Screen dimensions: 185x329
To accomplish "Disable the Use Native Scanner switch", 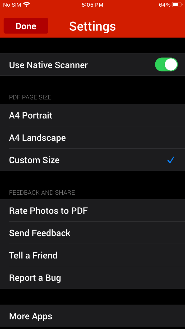I will point(166,64).
